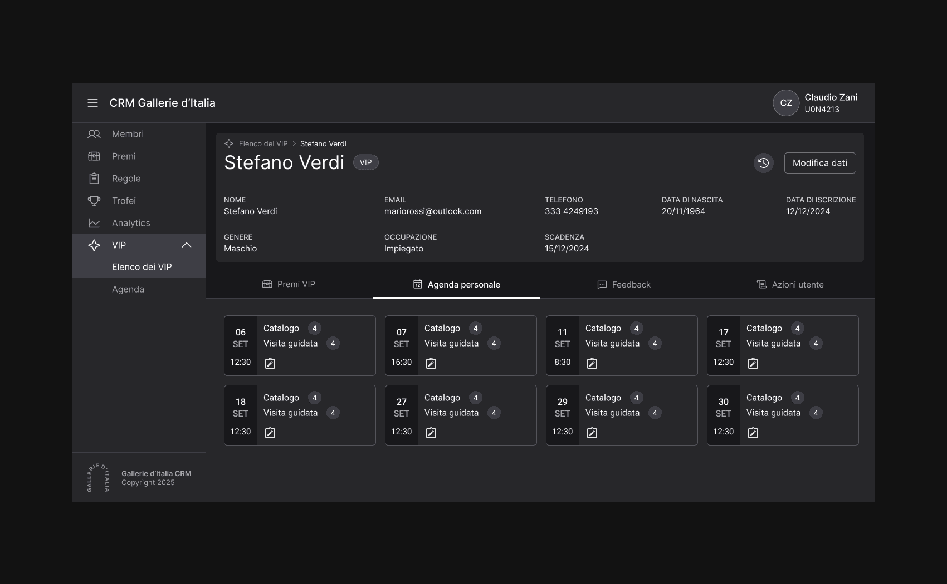Open Membri in the sidebar
This screenshot has height=584, width=947.
139,134
